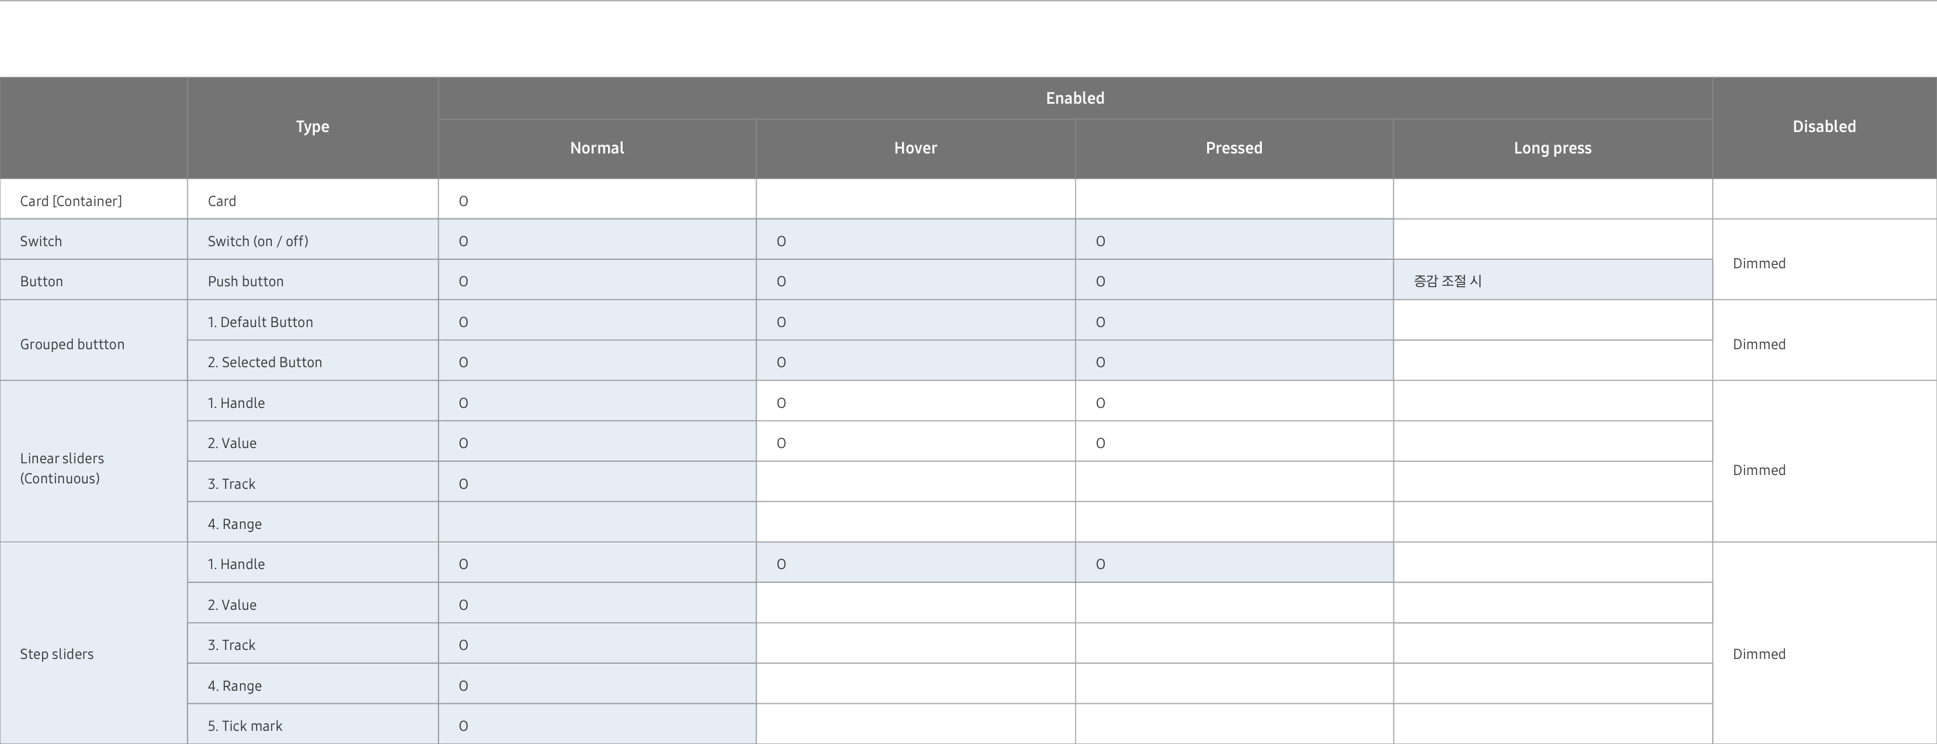The image size is (1937, 744).
Task: Select the Long press column header
Action: point(1552,148)
